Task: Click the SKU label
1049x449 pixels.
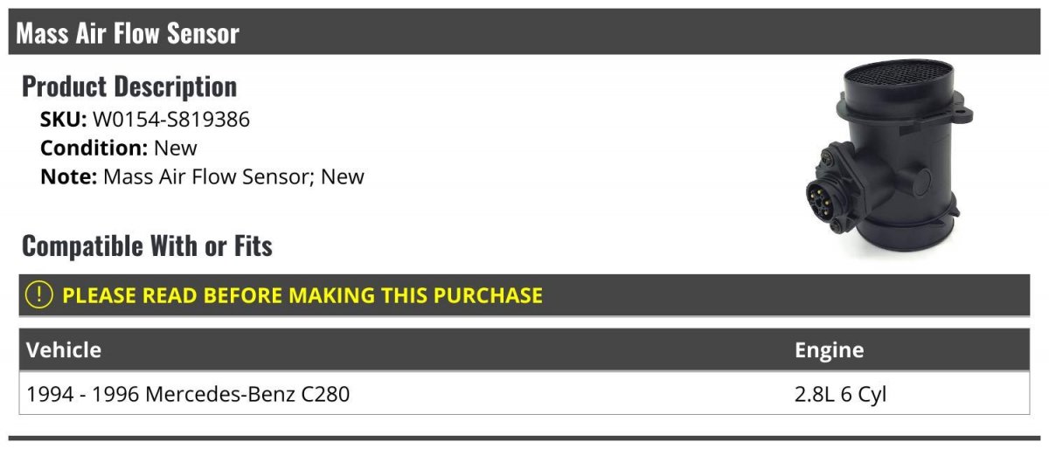Action: coord(63,120)
